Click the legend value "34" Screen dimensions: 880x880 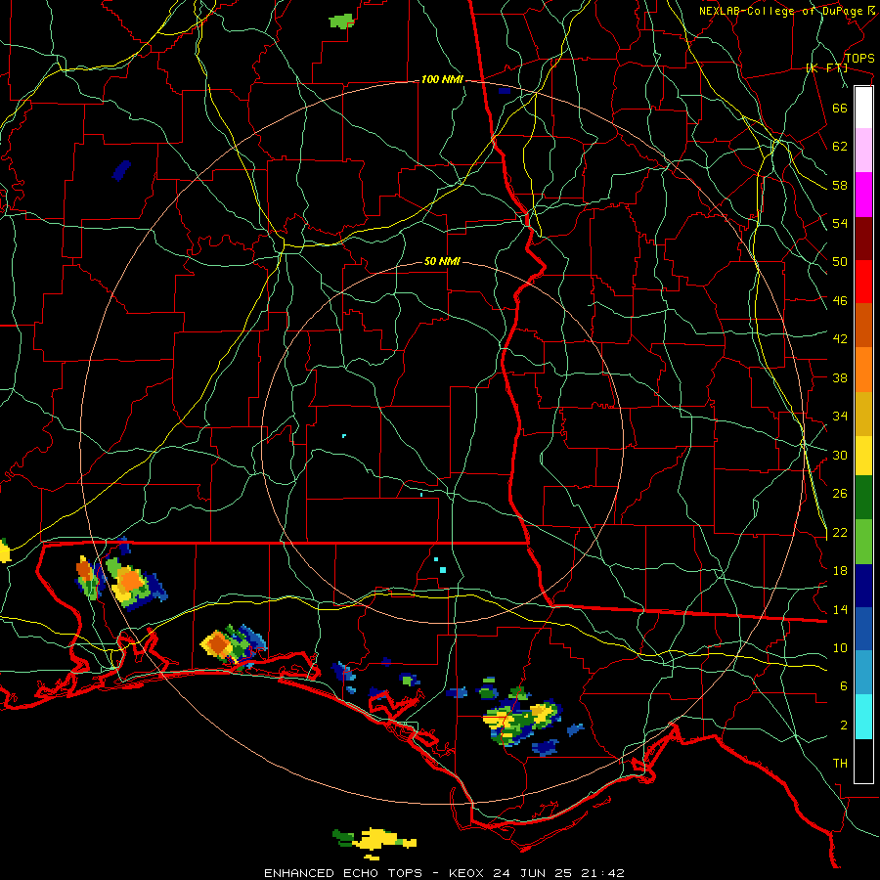[840, 417]
